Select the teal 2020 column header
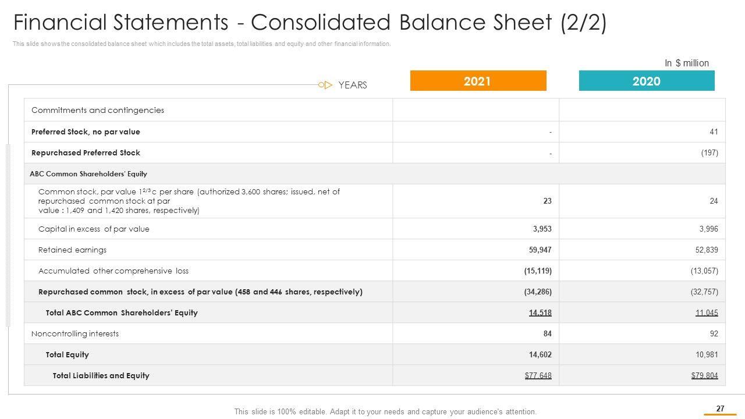Viewport: 745px width, 419px height. [646, 81]
